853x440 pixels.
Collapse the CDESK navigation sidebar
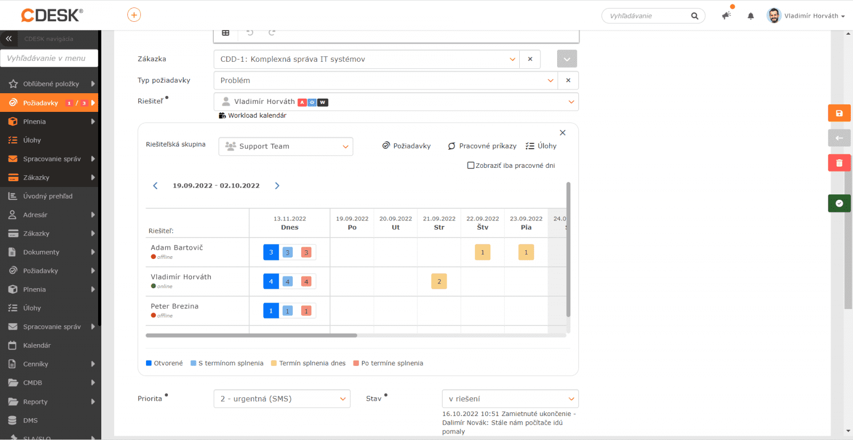coord(9,39)
